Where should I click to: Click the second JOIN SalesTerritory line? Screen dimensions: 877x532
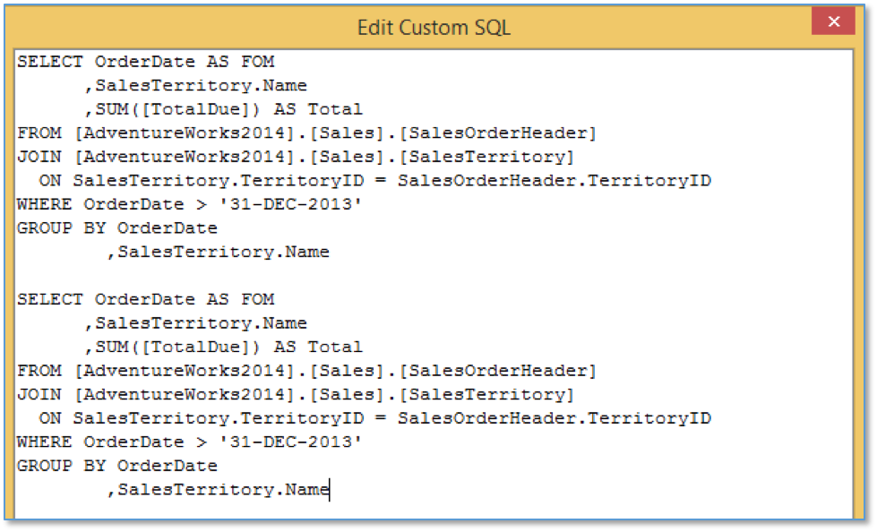[x=296, y=394]
